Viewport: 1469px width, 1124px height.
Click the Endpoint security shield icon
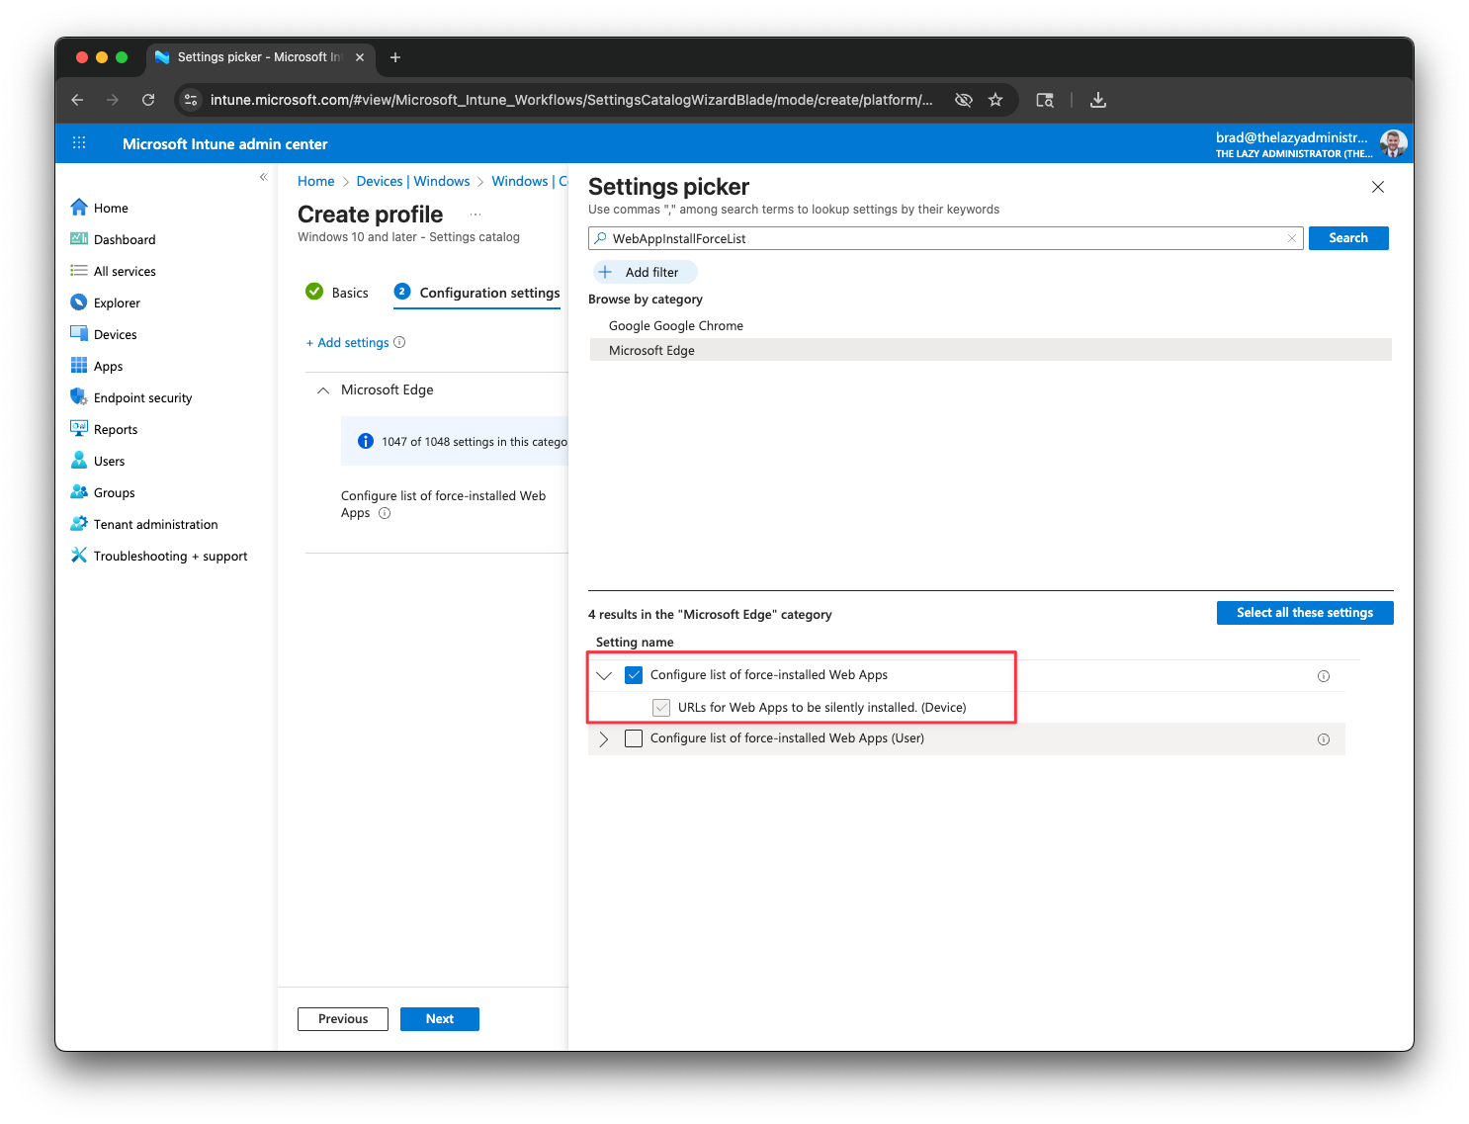(79, 397)
